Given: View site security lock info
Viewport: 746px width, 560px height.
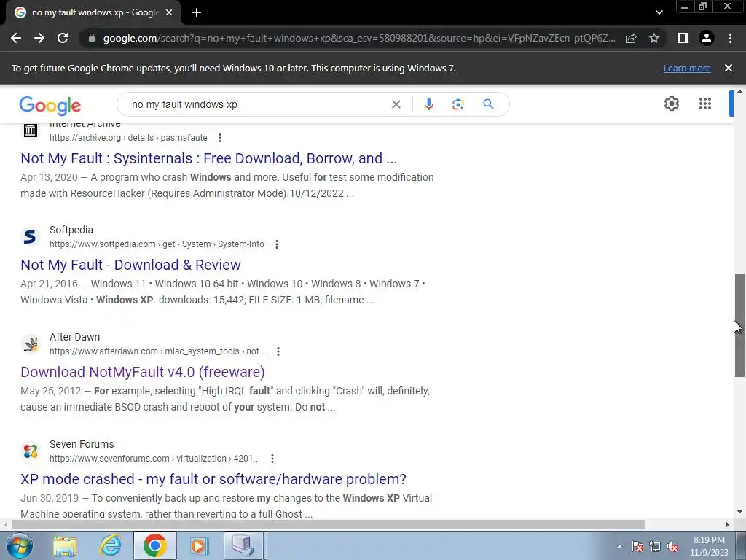Looking at the screenshot, I should (x=92, y=38).
